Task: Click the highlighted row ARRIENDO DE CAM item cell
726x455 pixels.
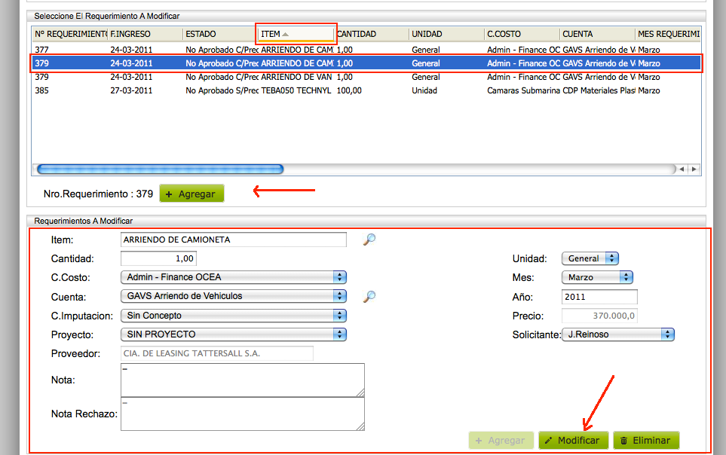Action: click(297, 63)
